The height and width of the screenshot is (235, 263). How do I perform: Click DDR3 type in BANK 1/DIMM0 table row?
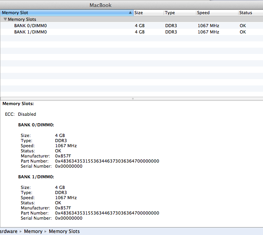[171, 32]
